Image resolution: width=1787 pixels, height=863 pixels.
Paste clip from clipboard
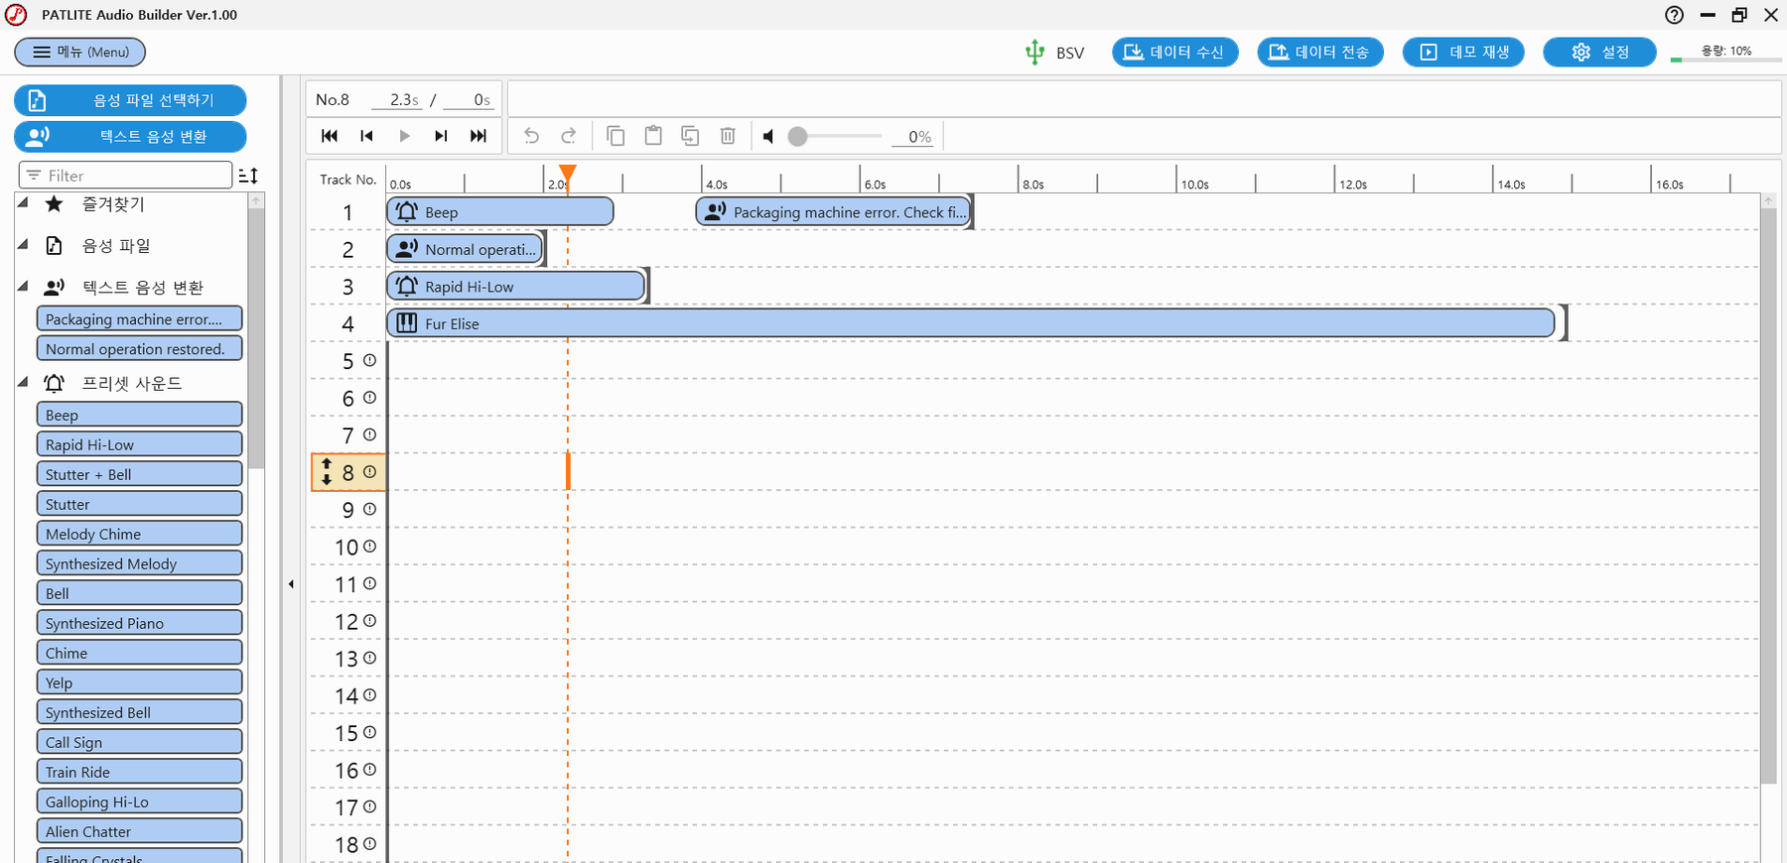click(653, 136)
